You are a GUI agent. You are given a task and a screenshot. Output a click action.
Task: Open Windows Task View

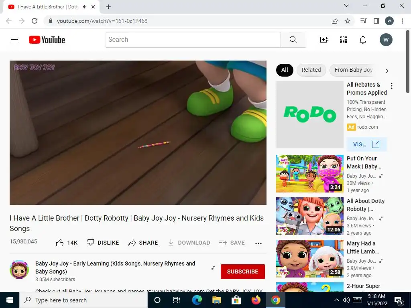(177, 300)
